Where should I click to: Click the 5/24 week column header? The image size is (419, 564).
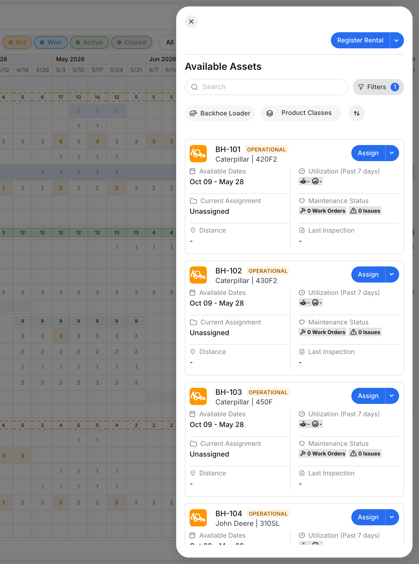117,70
